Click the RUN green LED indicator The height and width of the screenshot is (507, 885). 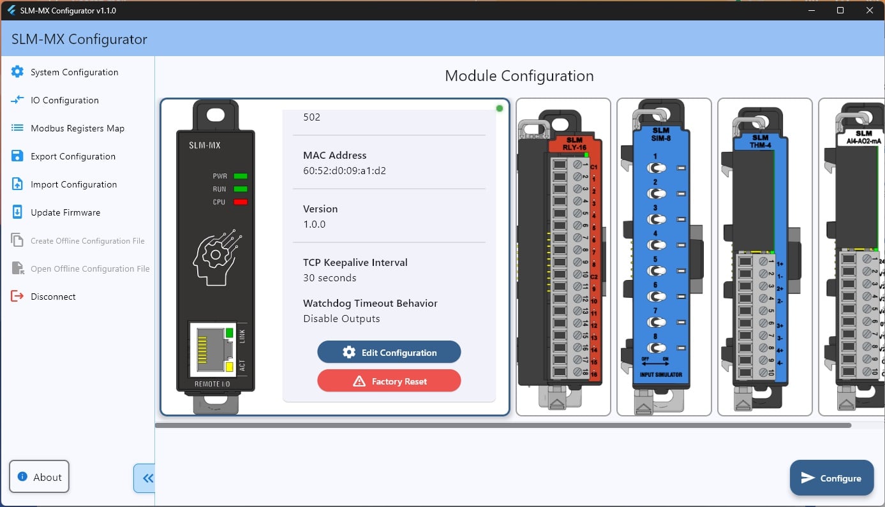click(x=240, y=189)
